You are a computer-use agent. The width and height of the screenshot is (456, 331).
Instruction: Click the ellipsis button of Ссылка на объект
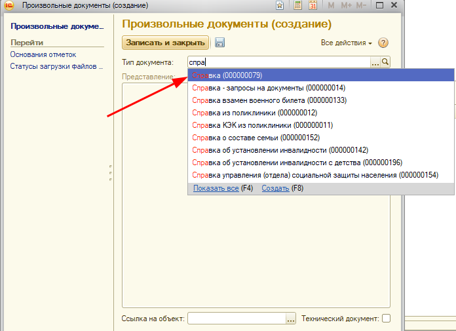pos(291,319)
